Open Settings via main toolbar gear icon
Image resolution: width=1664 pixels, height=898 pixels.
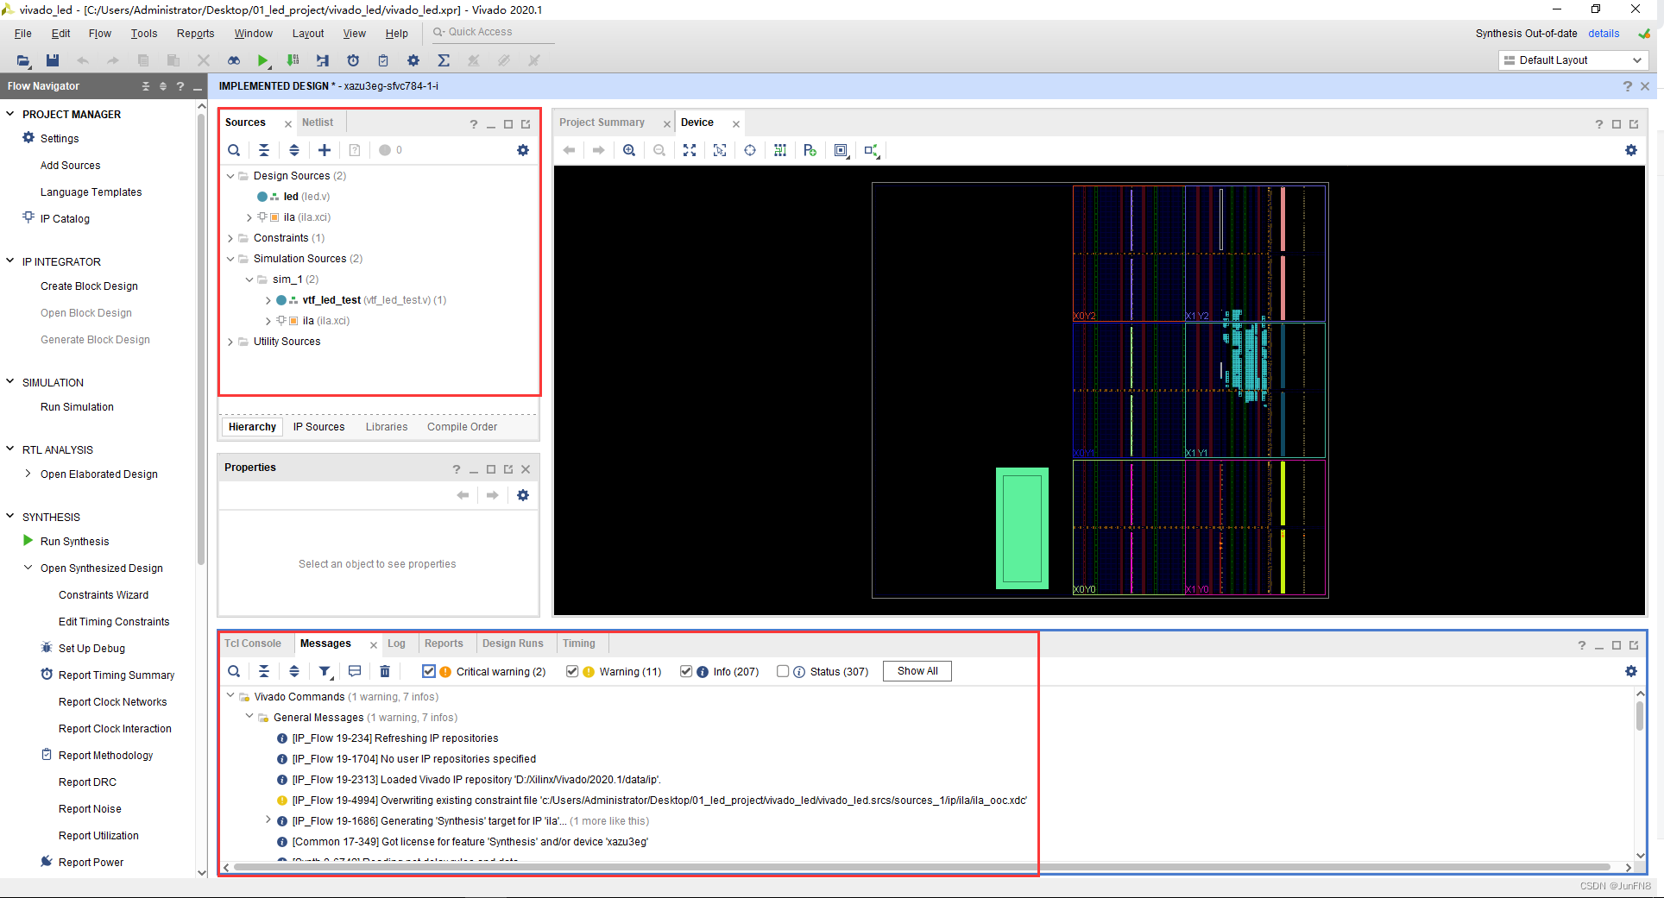tap(413, 60)
